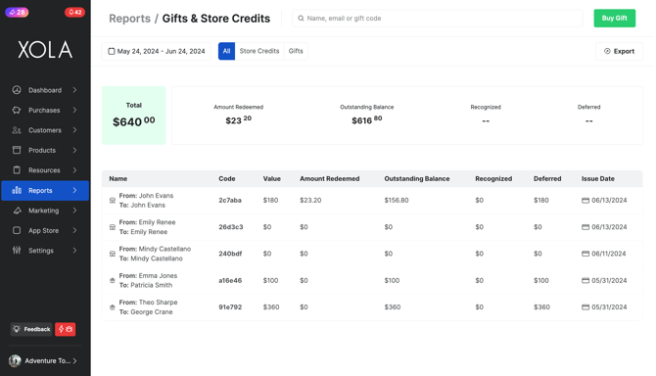
Task: Expand the Marketing menu chevron
Action: (74, 211)
